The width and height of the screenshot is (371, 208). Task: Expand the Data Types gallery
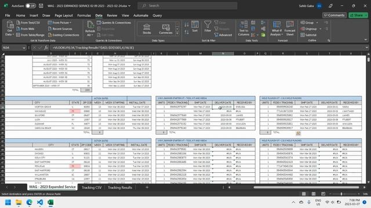click(177, 34)
